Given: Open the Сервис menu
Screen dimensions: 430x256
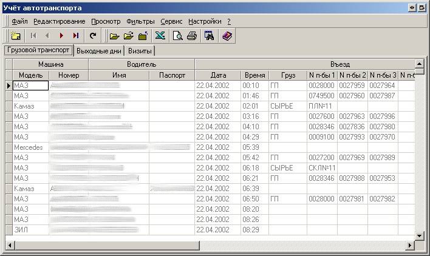Looking at the screenshot, I should pyautogui.click(x=171, y=21).
